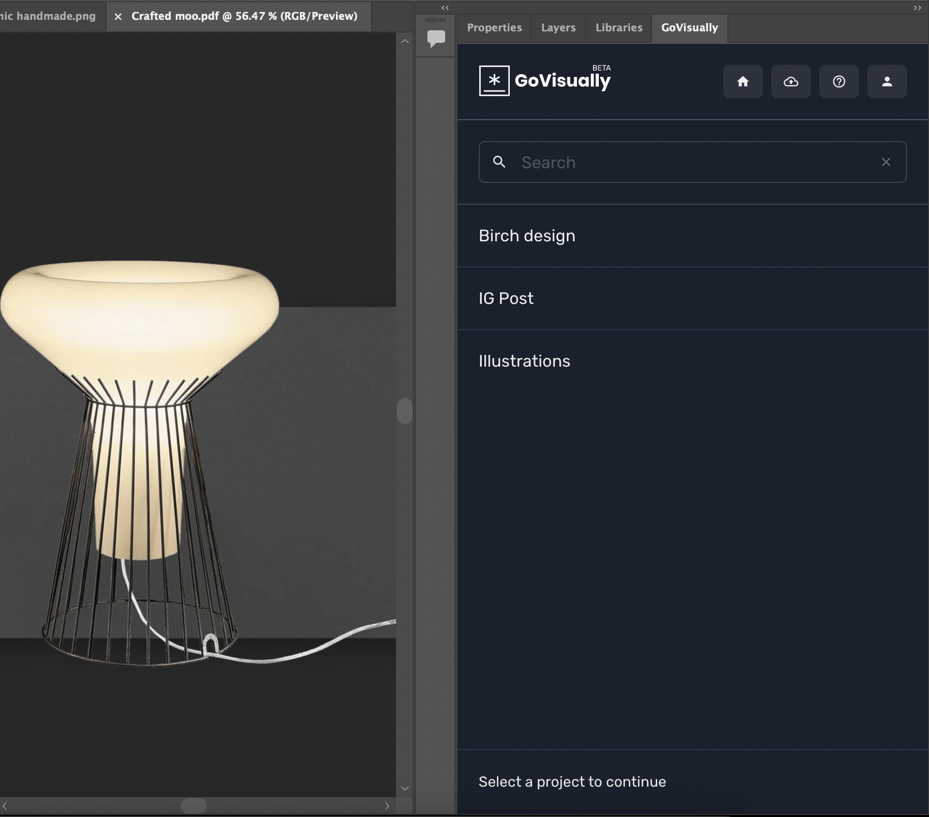929x817 pixels.
Task: Click the search magnifier icon
Action: tap(500, 162)
